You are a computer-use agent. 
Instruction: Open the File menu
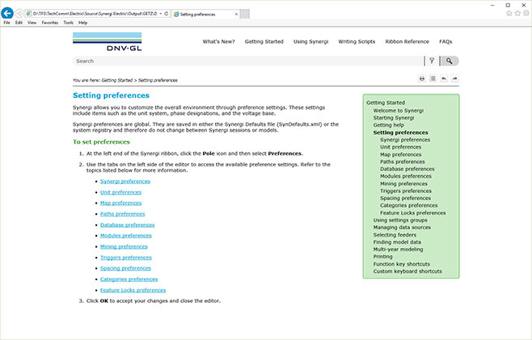(6, 23)
